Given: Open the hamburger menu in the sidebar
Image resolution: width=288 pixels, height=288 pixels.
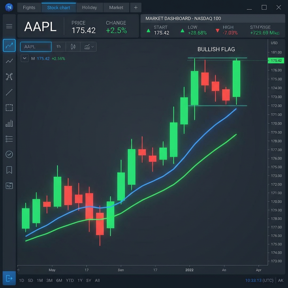Looking at the screenshot, I should coord(9,26).
